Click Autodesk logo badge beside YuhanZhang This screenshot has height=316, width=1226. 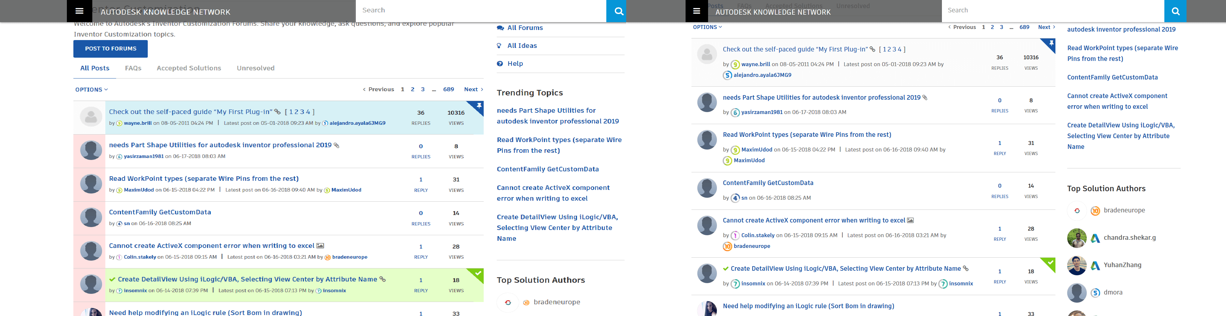click(x=1095, y=266)
